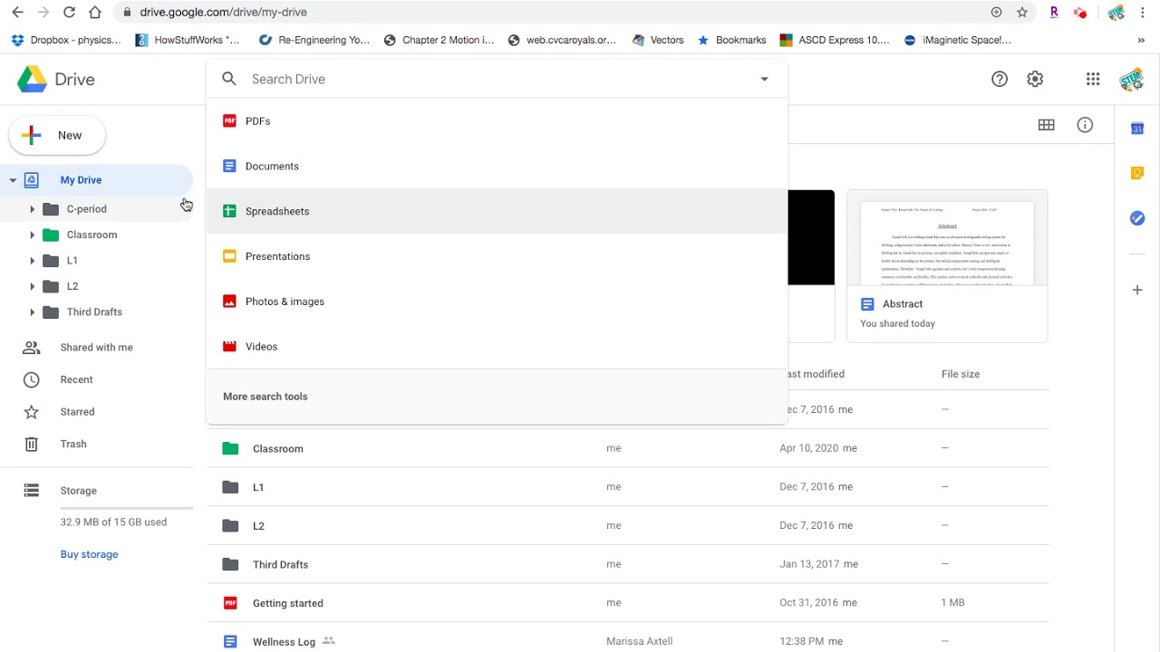Select C-period folder in sidebar

click(x=86, y=209)
